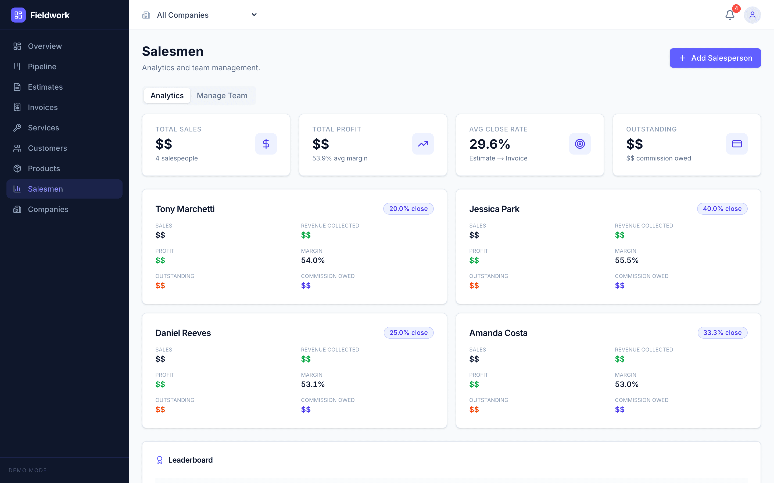Click Jessica Park's 40.0% close badge
This screenshot has width=774, height=483.
point(722,208)
